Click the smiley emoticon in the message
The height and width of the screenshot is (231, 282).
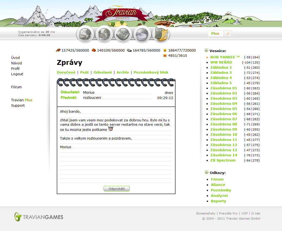tap(111, 129)
